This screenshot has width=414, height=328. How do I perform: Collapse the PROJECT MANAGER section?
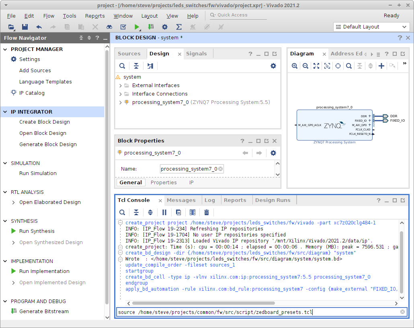(5, 49)
